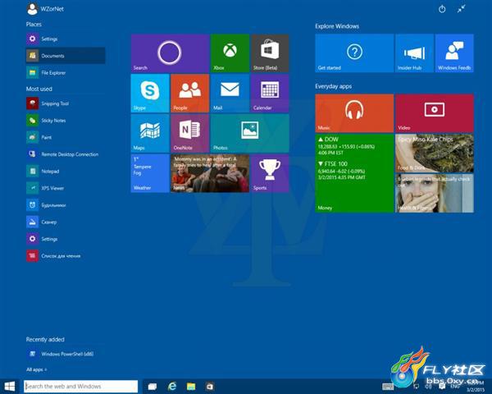
Task: Launch the Maps tile
Action: [x=149, y=132]
